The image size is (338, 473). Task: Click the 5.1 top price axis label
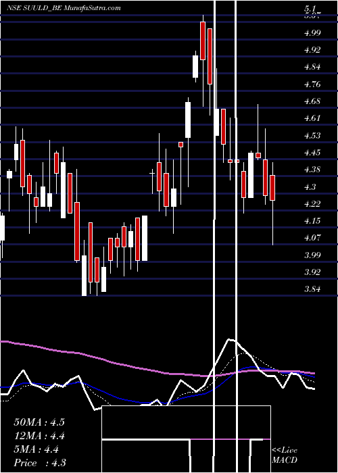pos(310,9)
